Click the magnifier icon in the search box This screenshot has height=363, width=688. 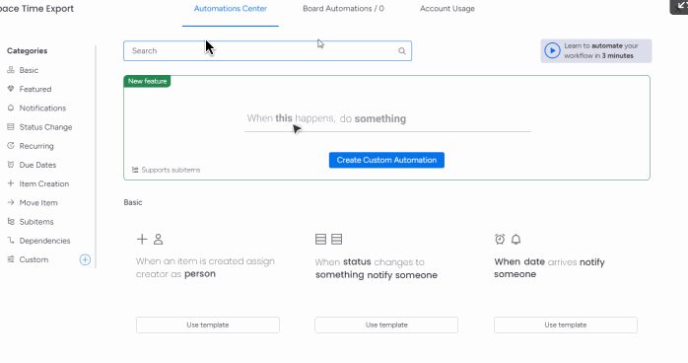(x=402, y=51)
